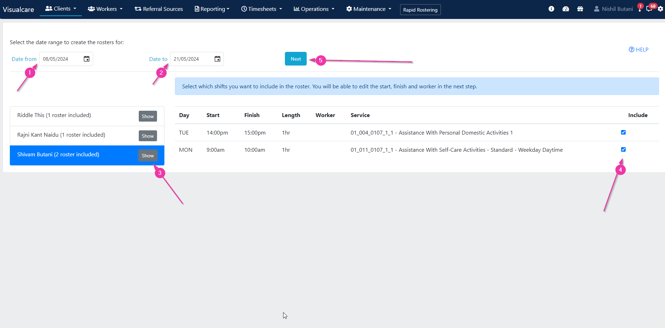Go to Referral Sources
Viewport: 665px width, 328px height.
(x=159, y=9)
